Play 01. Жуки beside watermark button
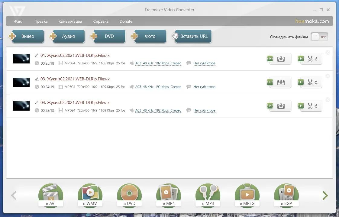The width and height of the screenshot is (339, 217). 270,58
